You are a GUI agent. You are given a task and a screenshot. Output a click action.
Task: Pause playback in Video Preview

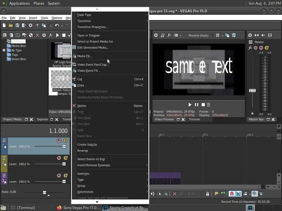[x=197, y=105]
